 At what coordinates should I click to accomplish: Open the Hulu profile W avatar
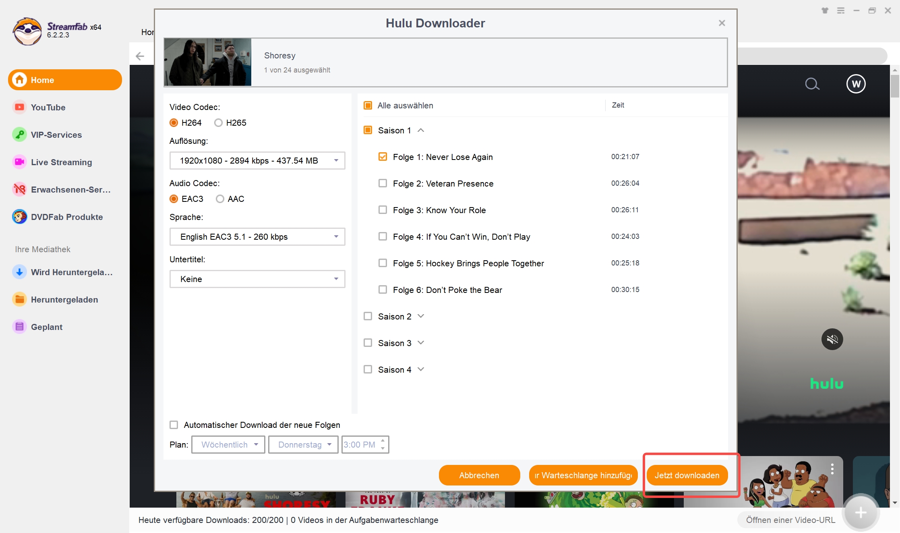click(x=856, y=84)
